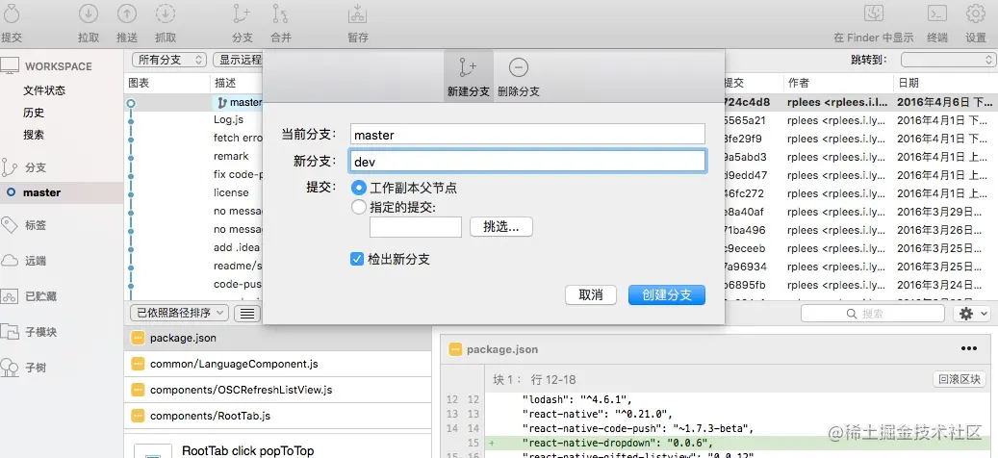Select components/OSCRefreshListView.js in file list
Screen dimensions: 998x458
(x=277, y=390)
